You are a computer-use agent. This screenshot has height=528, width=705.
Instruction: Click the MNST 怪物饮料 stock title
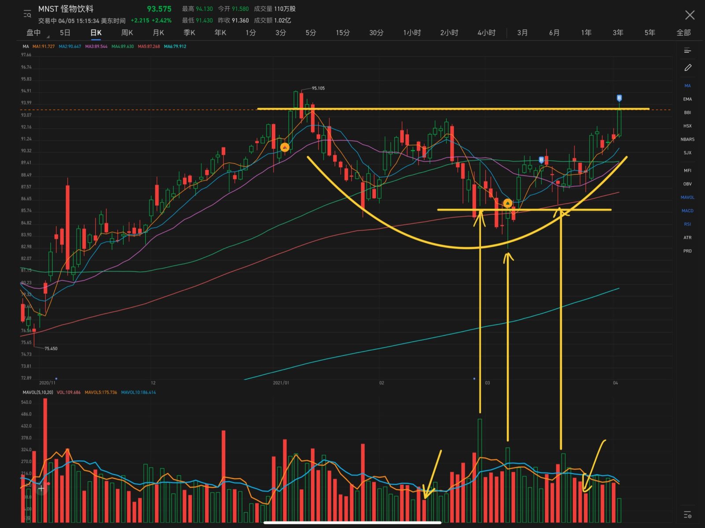[66, 9]
